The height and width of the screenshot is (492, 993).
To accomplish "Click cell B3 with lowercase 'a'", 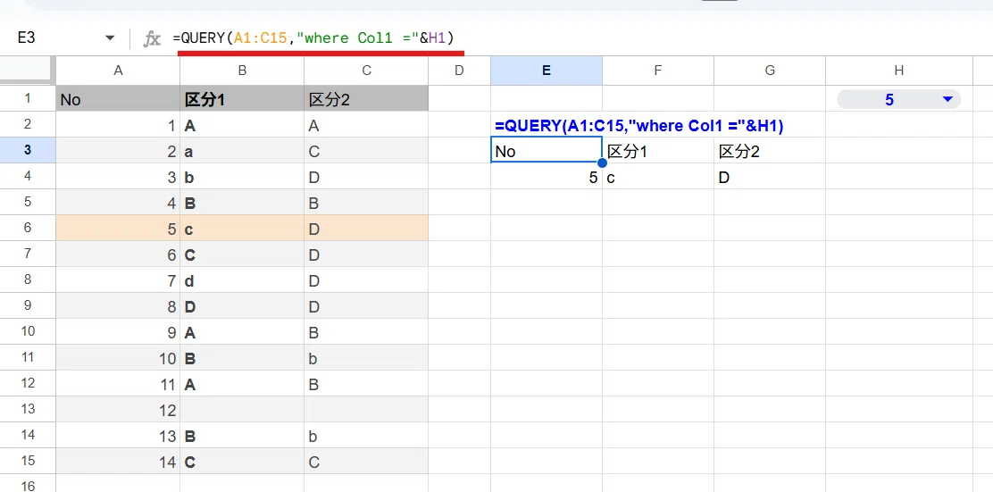I will (242, 151).
